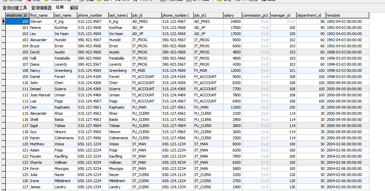The image size is (385, 191).
Task: Select Hunold in the last_name column
Action: (x=65, y=40)
